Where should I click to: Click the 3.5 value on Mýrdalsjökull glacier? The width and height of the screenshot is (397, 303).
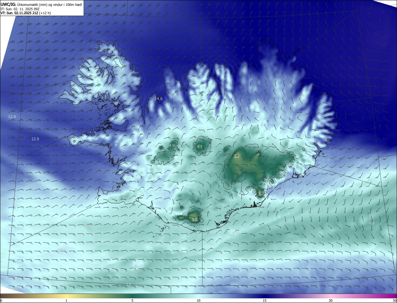click(x=194, y=220)
